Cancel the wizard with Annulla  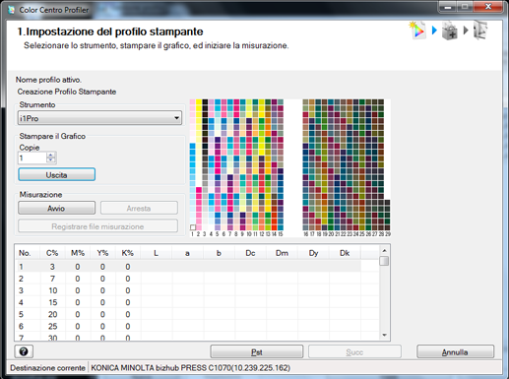pyautogui.click(x=455, y=351)
